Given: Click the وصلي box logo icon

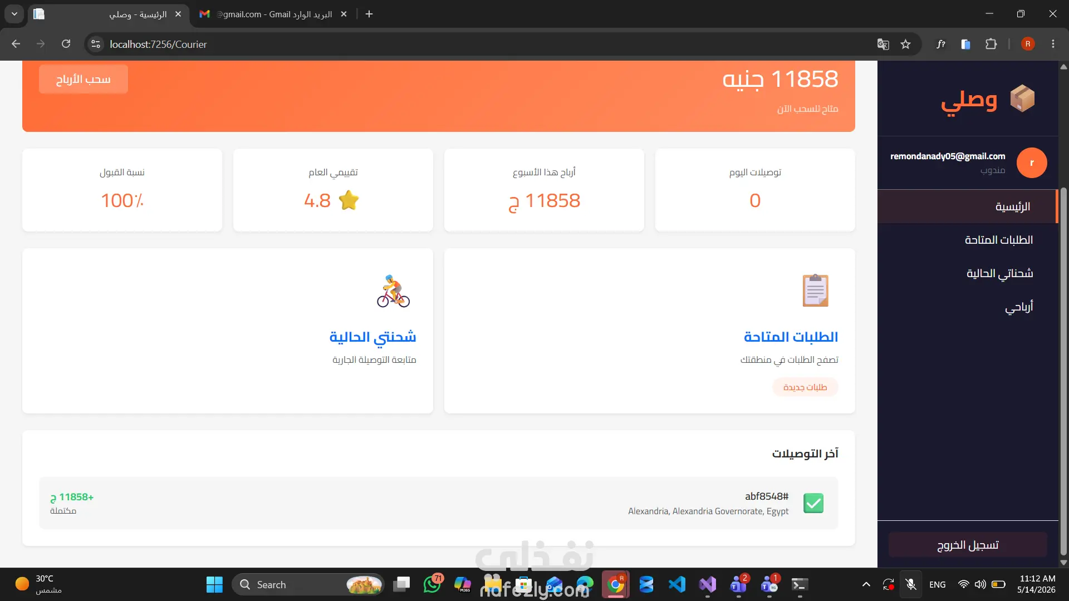Looking at the screenshot, I should coord(1022,98).
